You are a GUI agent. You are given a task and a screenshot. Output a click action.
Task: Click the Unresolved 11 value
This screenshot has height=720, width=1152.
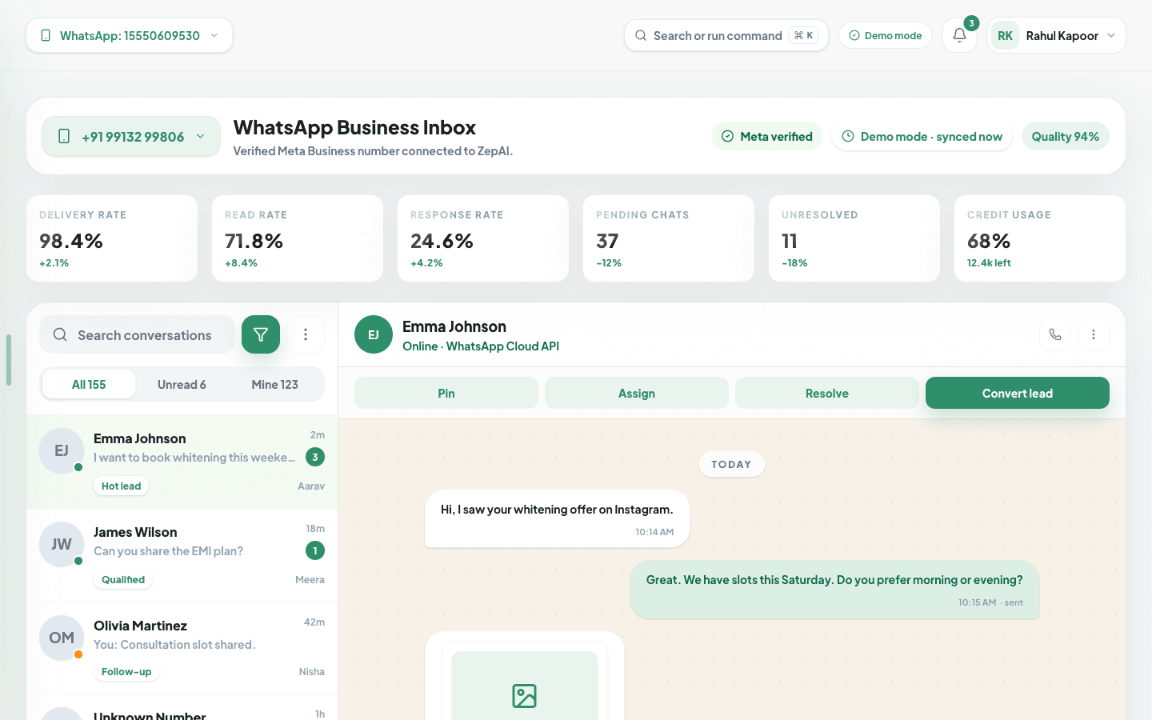pyautogui.click(x=789, y=241)
